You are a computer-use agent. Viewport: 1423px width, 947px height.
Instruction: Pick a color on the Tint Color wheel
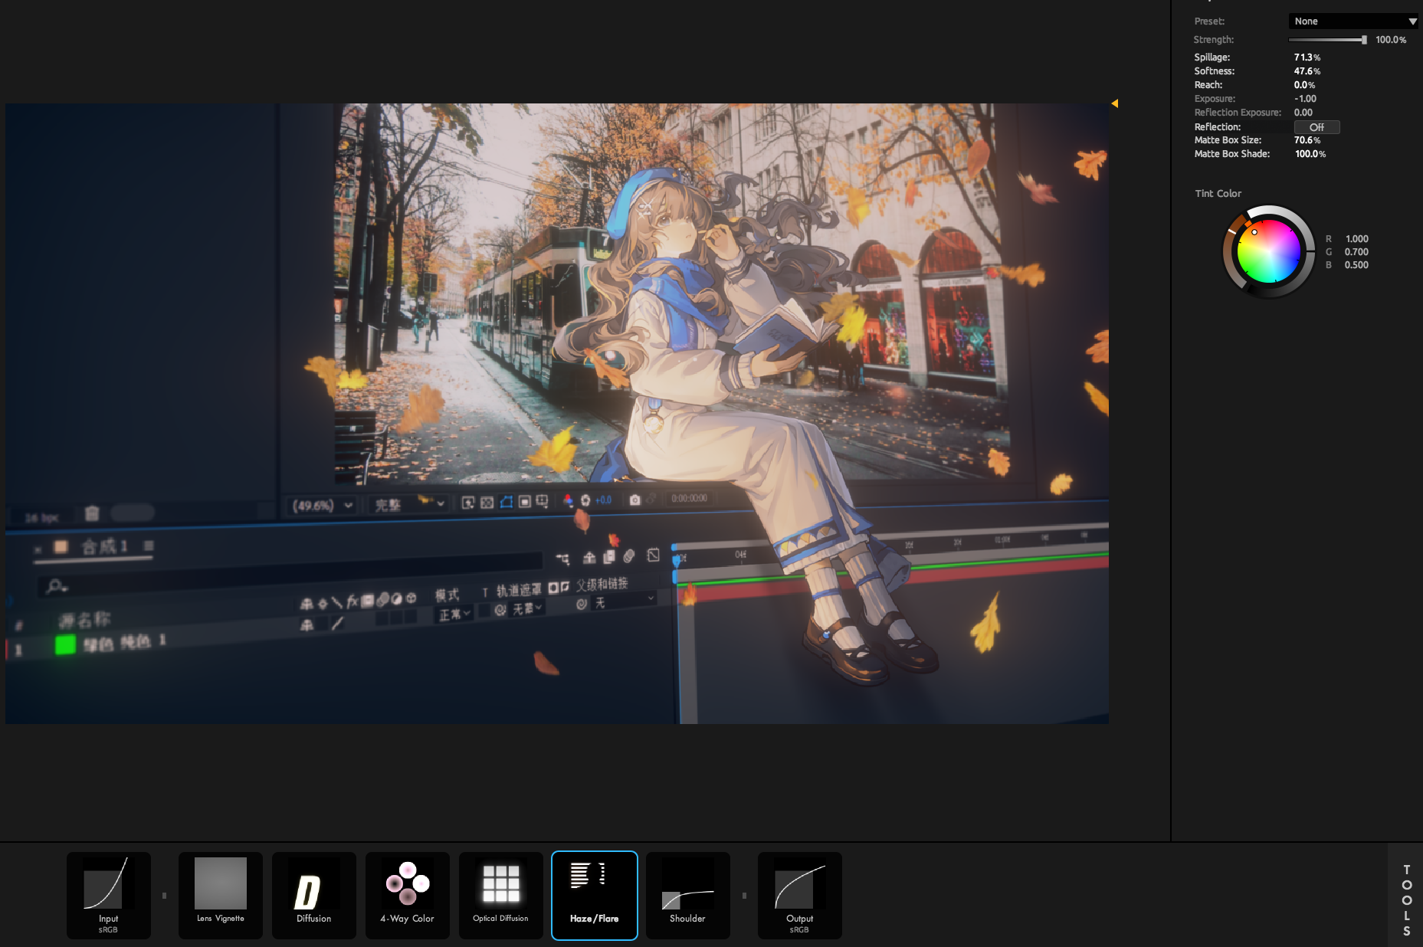click(x=1269, y=251)
